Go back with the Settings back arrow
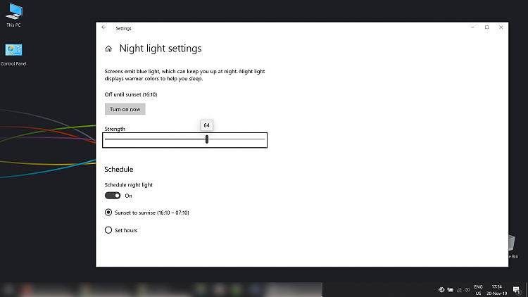 [103, 27]
